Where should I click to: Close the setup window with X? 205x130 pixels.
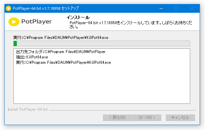pyautogui.click(x=192, y=8)
